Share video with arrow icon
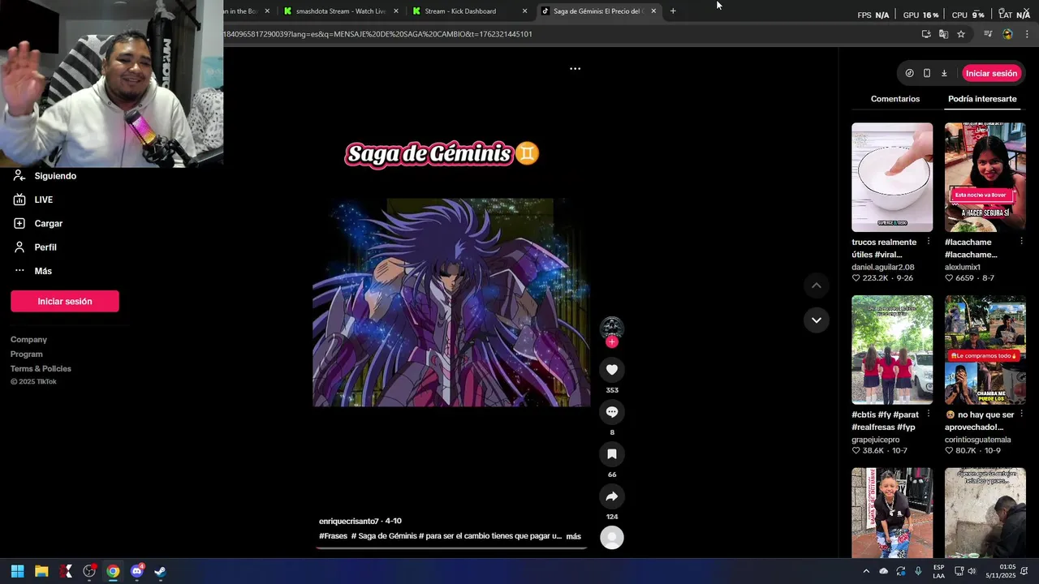This screenshot has width=1039, height=584. (x=612, y=496)
